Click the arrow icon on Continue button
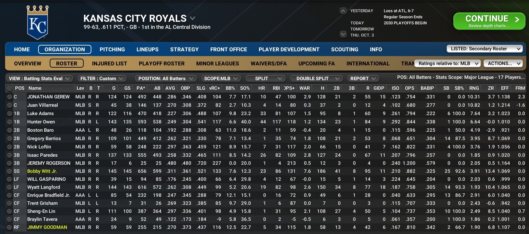 (517, 20)
